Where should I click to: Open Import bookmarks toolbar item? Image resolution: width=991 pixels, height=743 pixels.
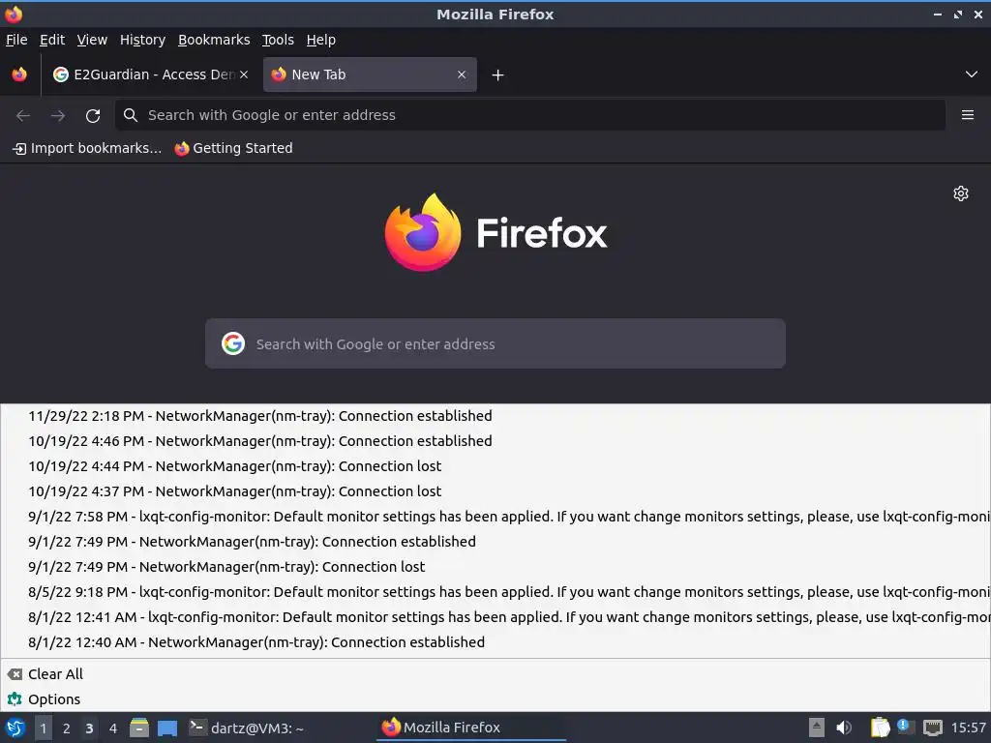tap(87, 148)
